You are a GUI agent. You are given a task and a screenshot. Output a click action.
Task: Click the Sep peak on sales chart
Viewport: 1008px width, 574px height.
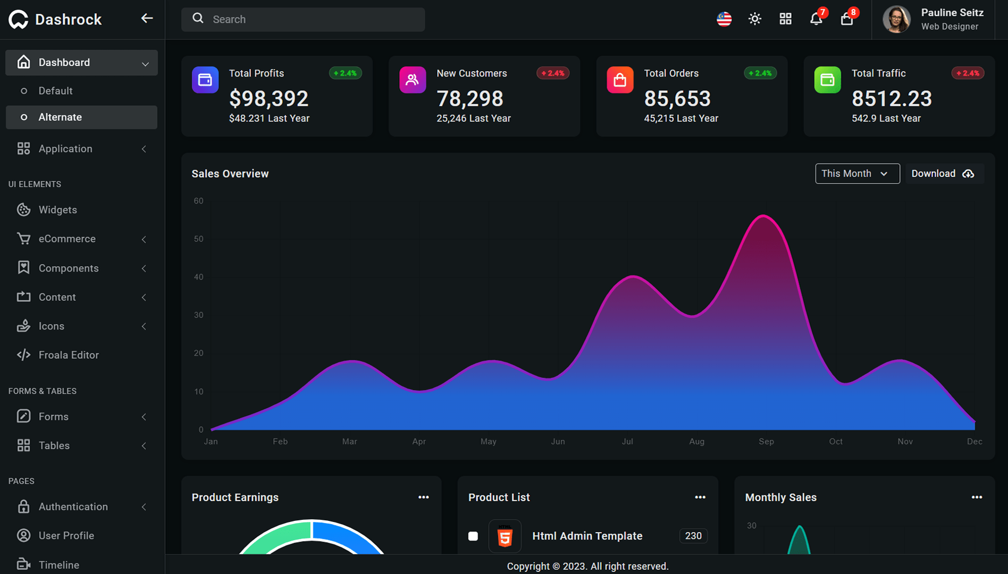[764, 216]
